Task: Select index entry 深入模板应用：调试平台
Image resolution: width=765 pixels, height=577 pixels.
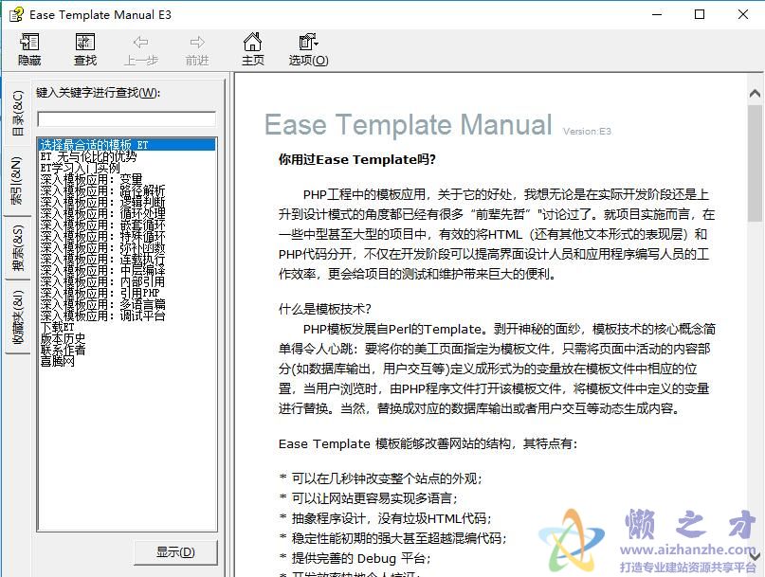Action: [x=102, y=316]
